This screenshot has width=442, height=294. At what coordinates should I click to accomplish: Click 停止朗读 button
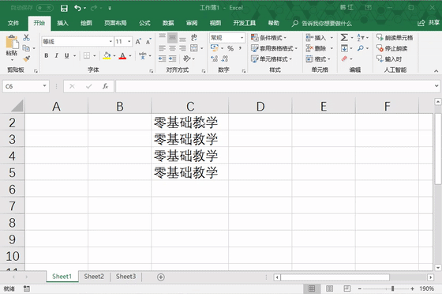pyautogui.click(x=391, y=48)
